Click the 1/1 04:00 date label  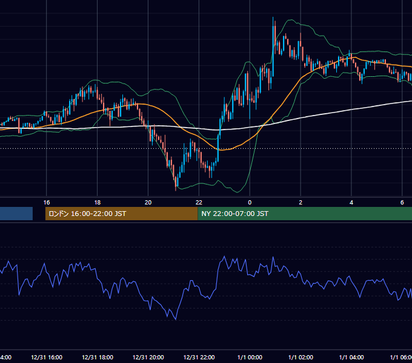351,357
